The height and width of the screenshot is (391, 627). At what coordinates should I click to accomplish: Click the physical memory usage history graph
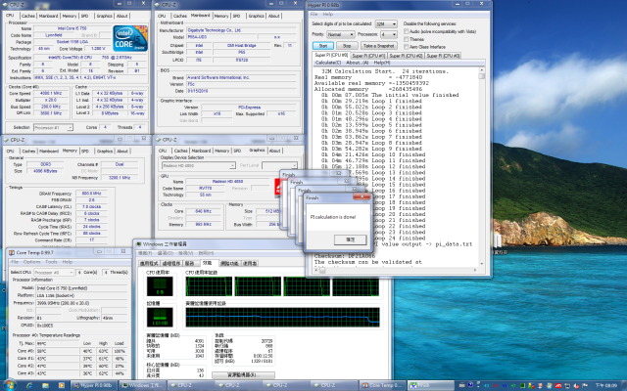click(x=282, y=317)
